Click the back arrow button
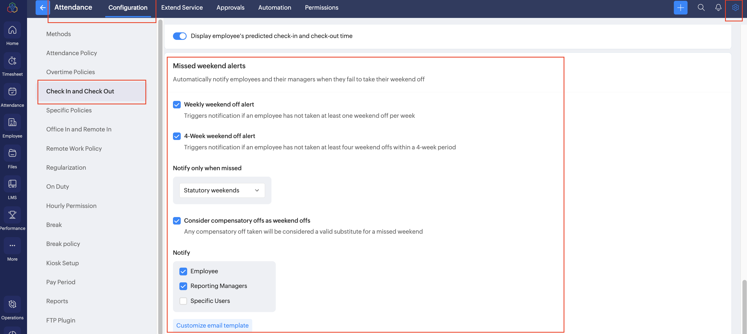The width and height of the screenshot is (747, 334). 43,7
